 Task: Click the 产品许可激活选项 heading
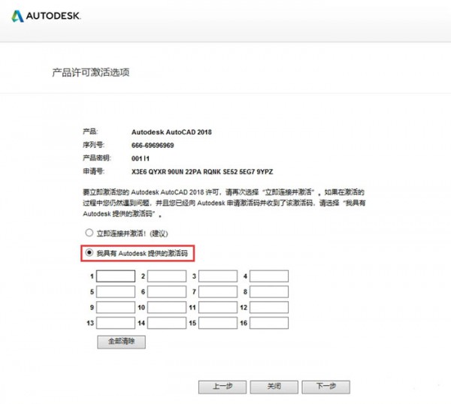[91, 72]
